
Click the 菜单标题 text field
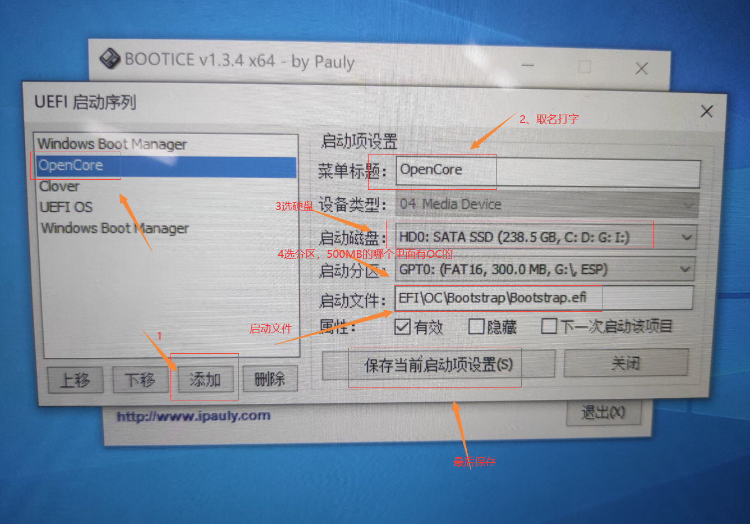click(x=547, y=171)
